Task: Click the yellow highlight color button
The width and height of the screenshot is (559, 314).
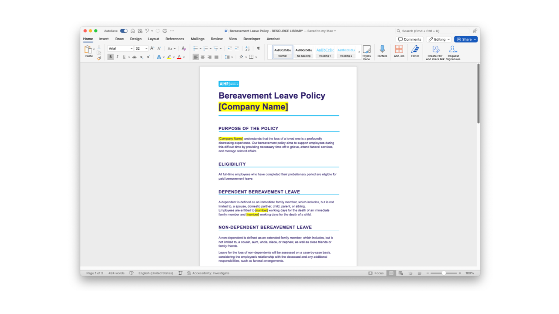Action: point(169,57)
